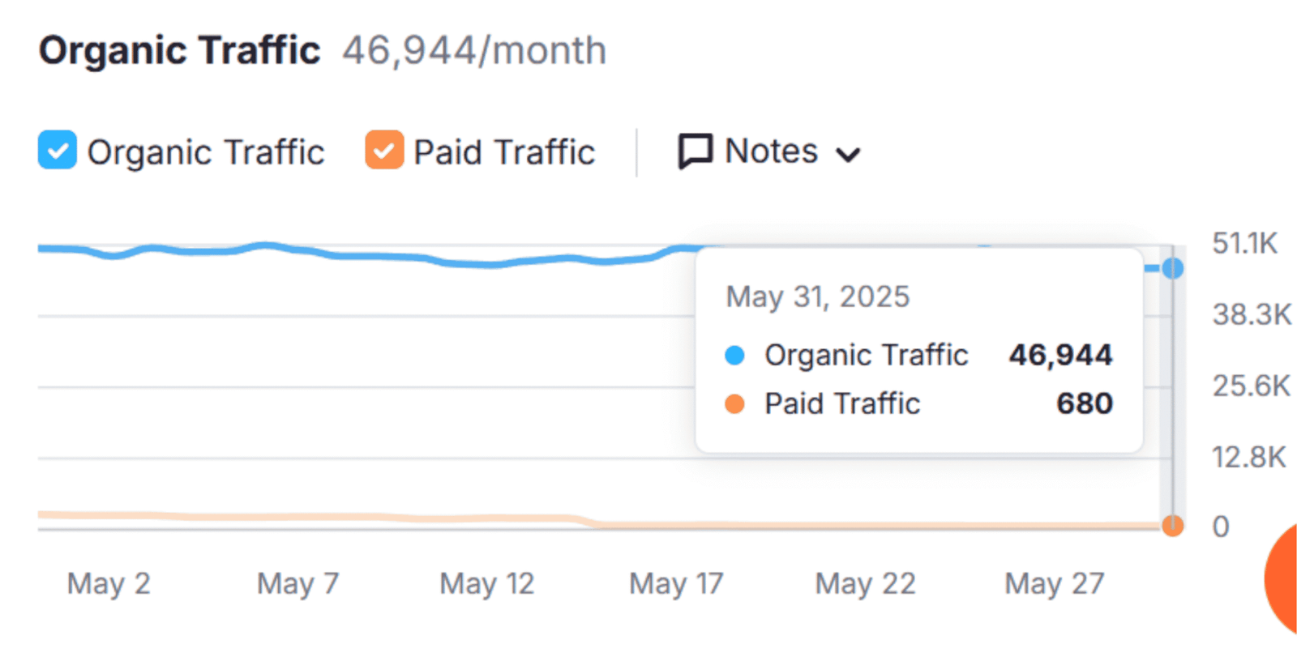
Task: Click the Organic Traffic heading
Action: click(179, 50)
